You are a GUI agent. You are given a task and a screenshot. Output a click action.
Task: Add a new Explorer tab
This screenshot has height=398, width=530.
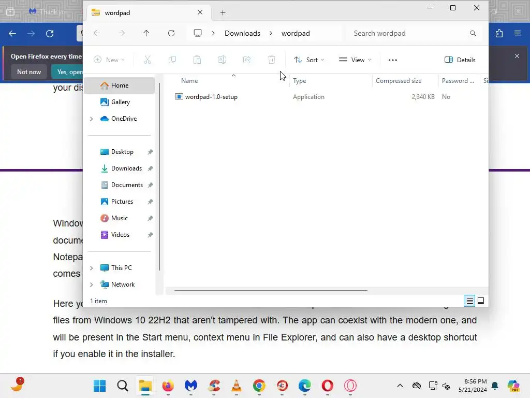pyautogui.click(x=223, y=13)
